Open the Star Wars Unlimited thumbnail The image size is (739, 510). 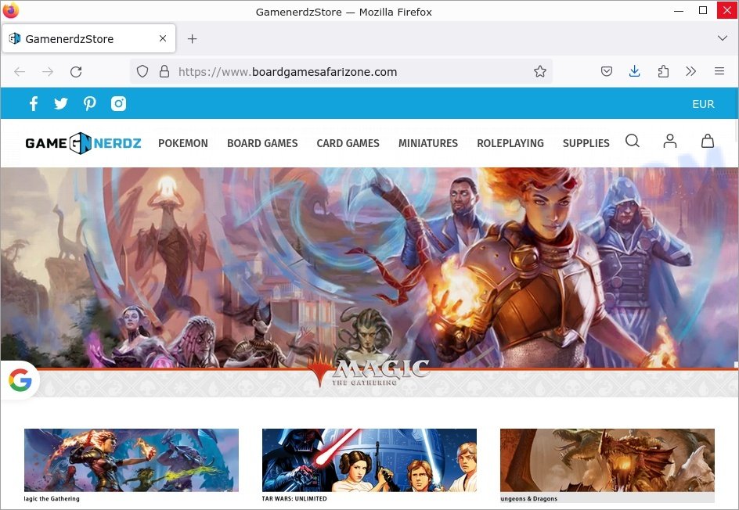click(x=369, y=460)
